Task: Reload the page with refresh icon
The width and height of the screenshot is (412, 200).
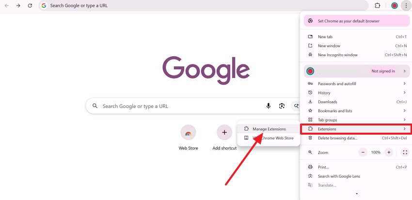Action: [x=30, y=5]
